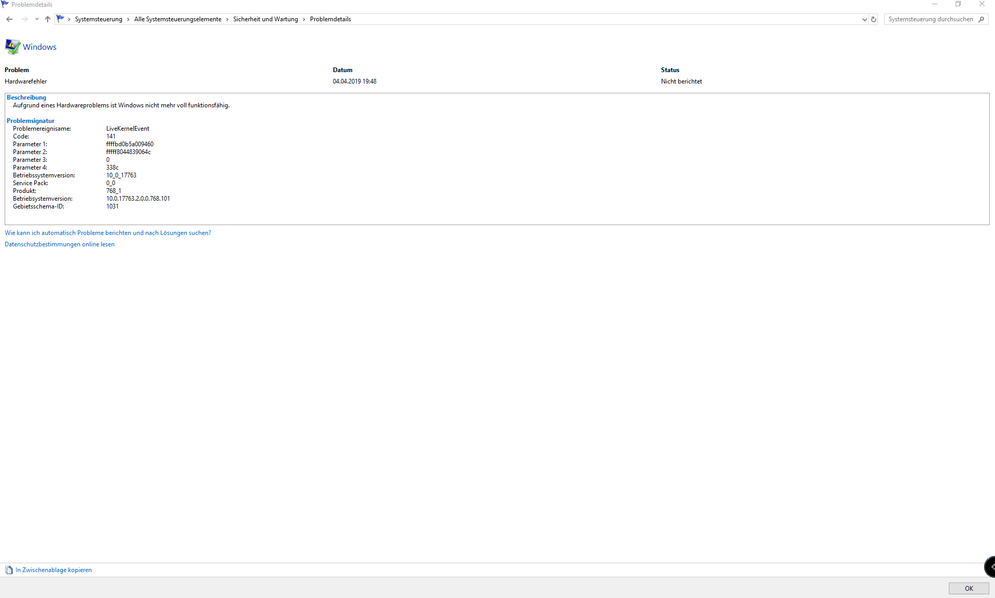Click the dark round overlay icon at right edge
The height and width of the screenshot is (598, 995).
click(990, 567)
